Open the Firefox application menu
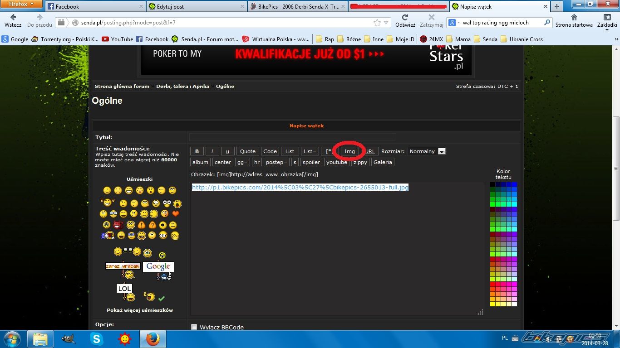620x348 pixels. 21,4
